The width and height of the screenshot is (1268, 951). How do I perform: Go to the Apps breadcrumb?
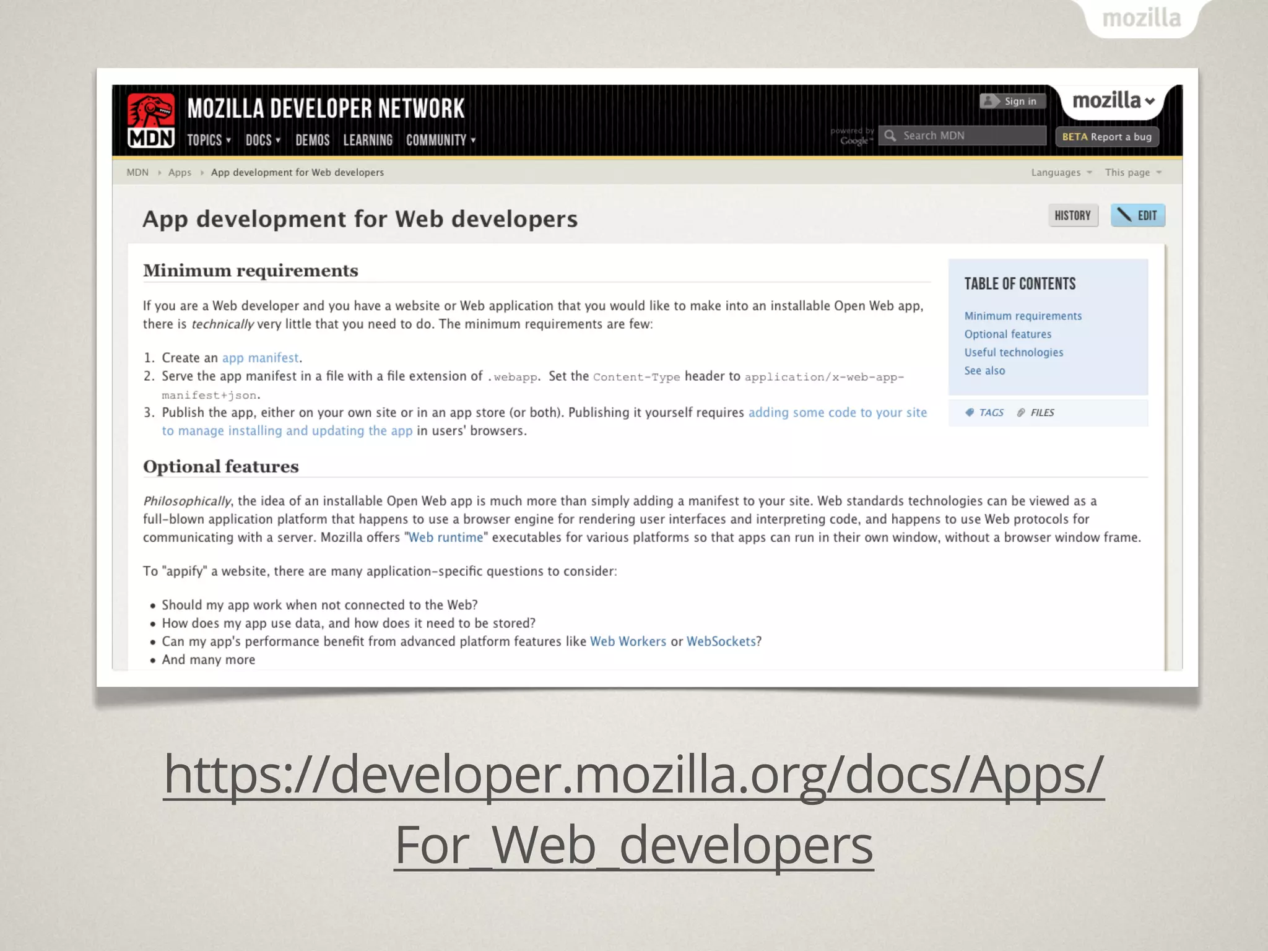point(180,172)
